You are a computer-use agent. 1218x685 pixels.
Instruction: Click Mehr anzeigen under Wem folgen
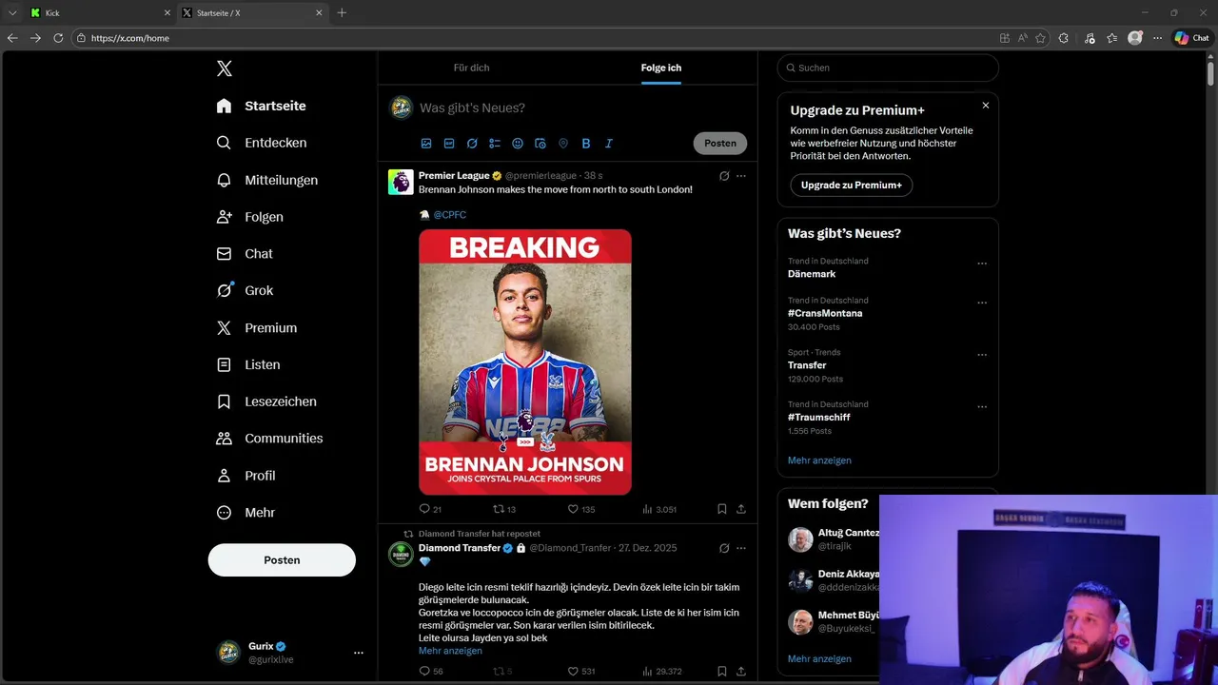819,658
